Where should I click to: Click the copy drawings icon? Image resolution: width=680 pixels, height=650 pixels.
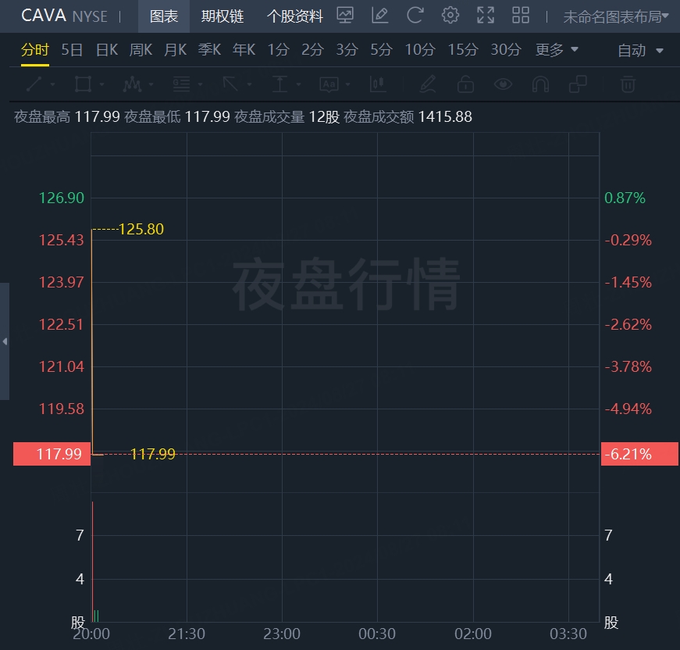point(578,84)
